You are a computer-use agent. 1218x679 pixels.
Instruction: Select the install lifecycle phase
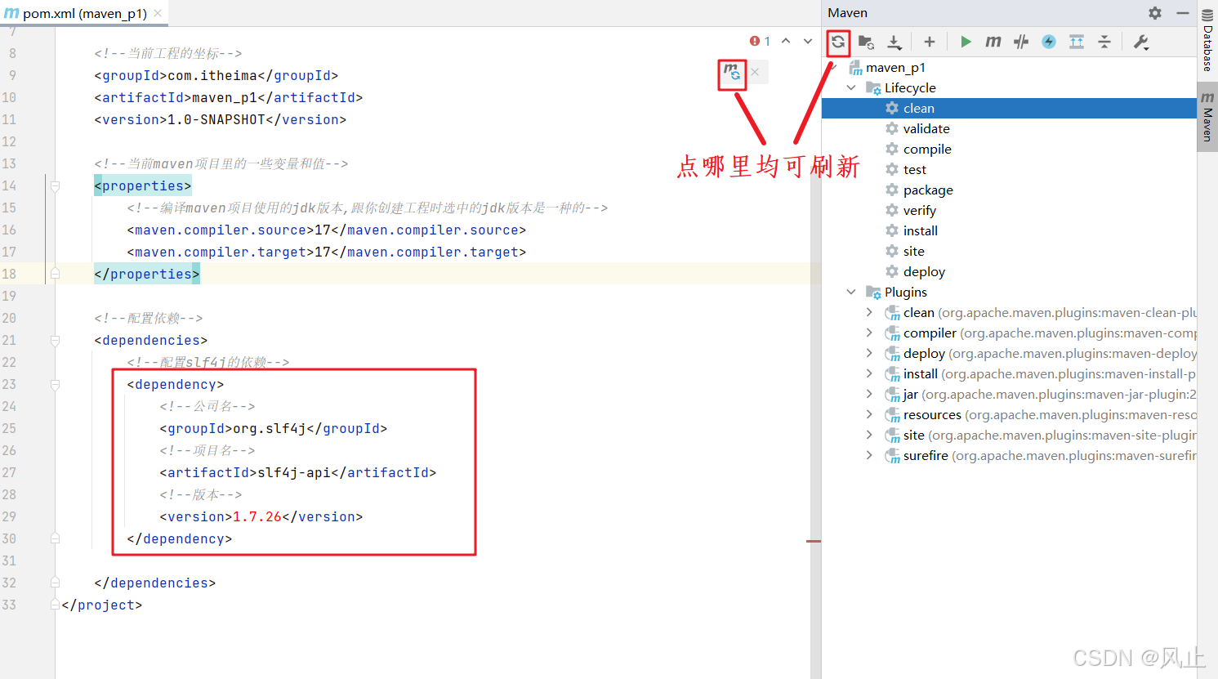[x=920, y=230]
